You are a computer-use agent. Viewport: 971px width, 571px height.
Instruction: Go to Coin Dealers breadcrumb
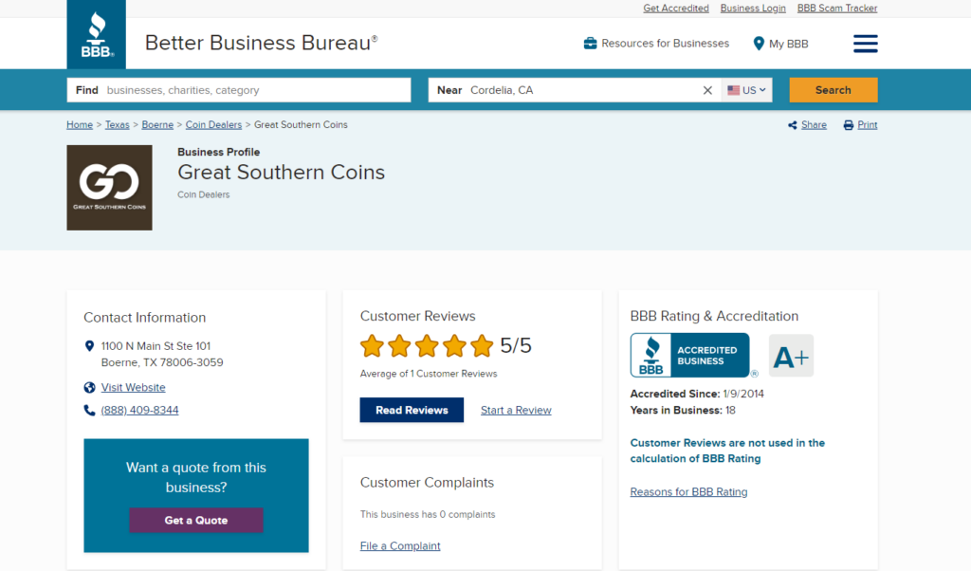tap(213, 124)
